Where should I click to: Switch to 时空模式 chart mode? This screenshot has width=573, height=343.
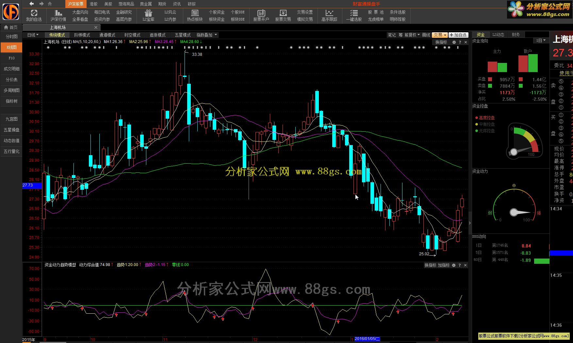point(132,35)
